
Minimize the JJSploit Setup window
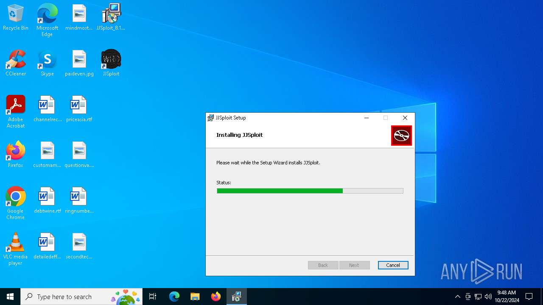367,118
